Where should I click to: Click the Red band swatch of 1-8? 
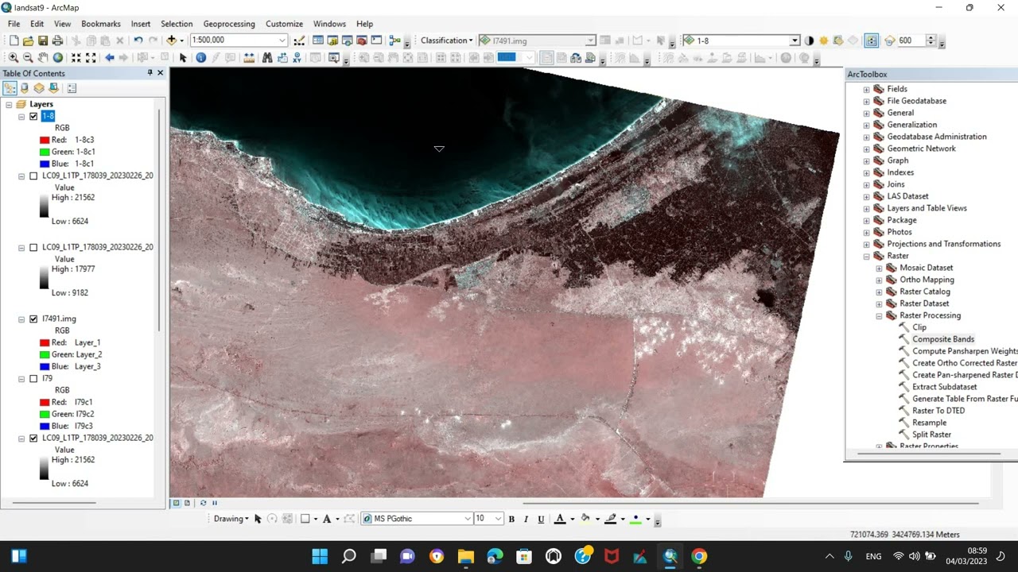(x=45, y=140)
